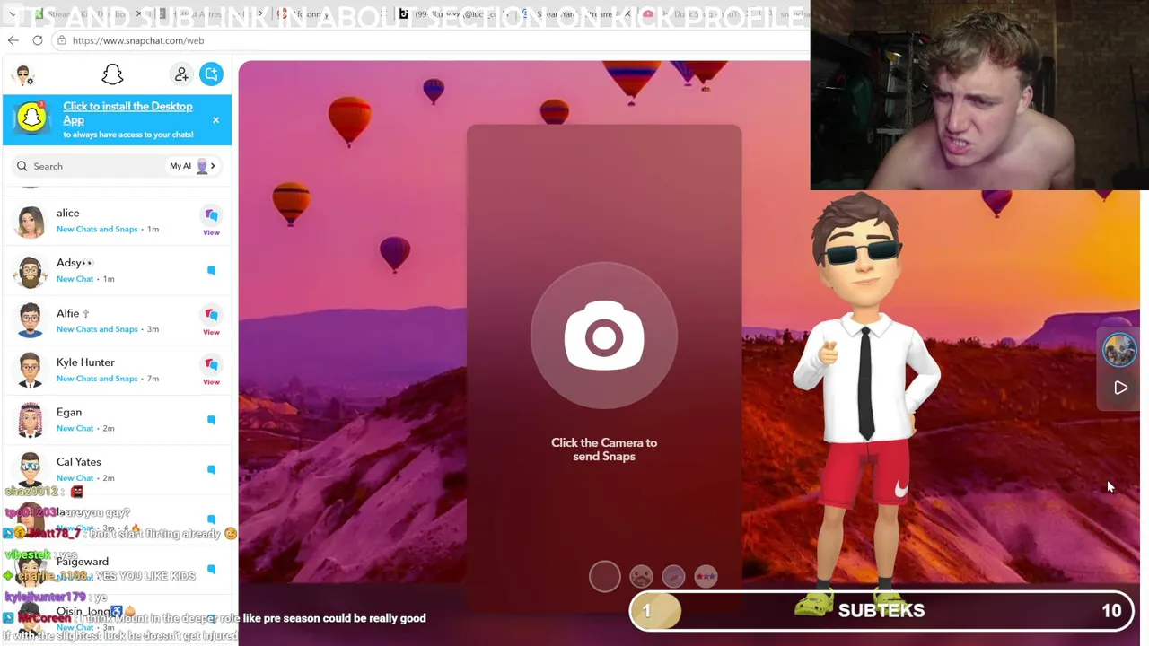Open Egan's chat conversation
Screen dimensions: 1149x646
(117, 420)
